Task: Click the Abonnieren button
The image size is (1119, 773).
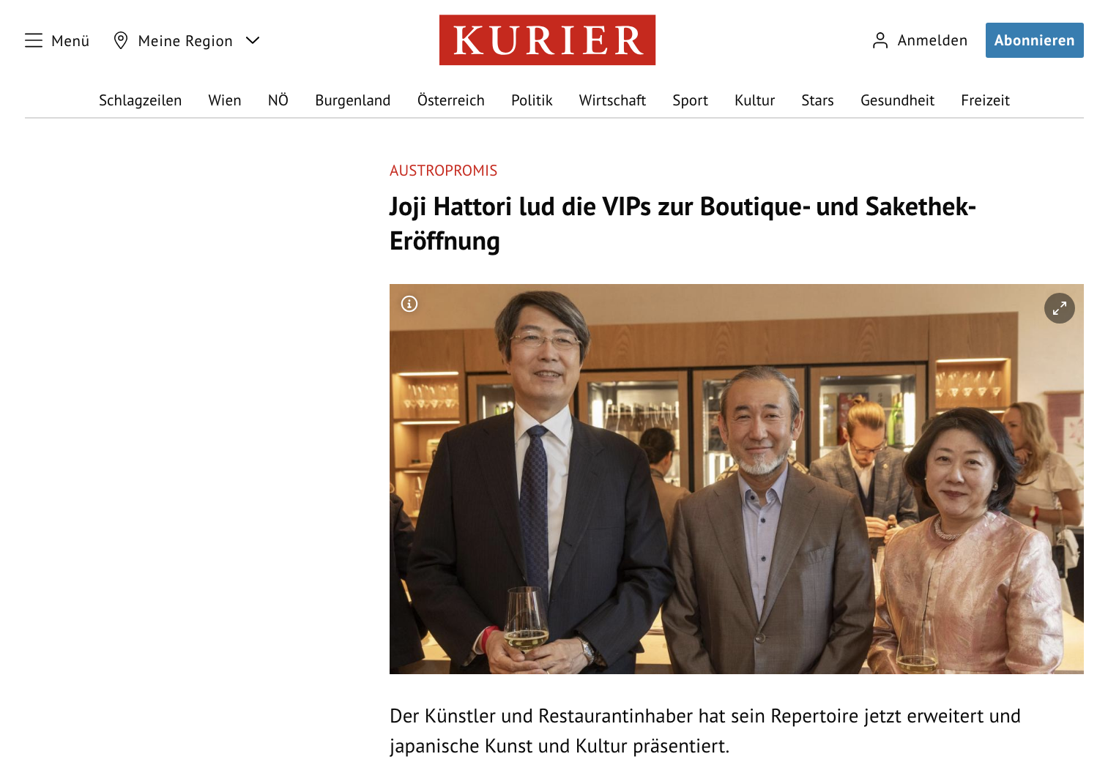Action: 1034,40
